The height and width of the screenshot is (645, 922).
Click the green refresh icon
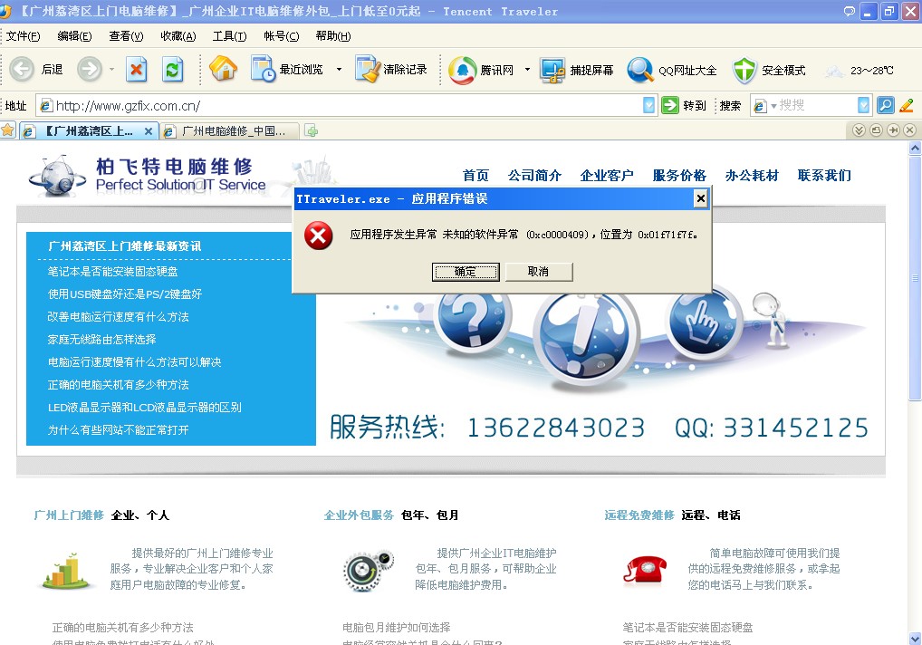(172, 70)
